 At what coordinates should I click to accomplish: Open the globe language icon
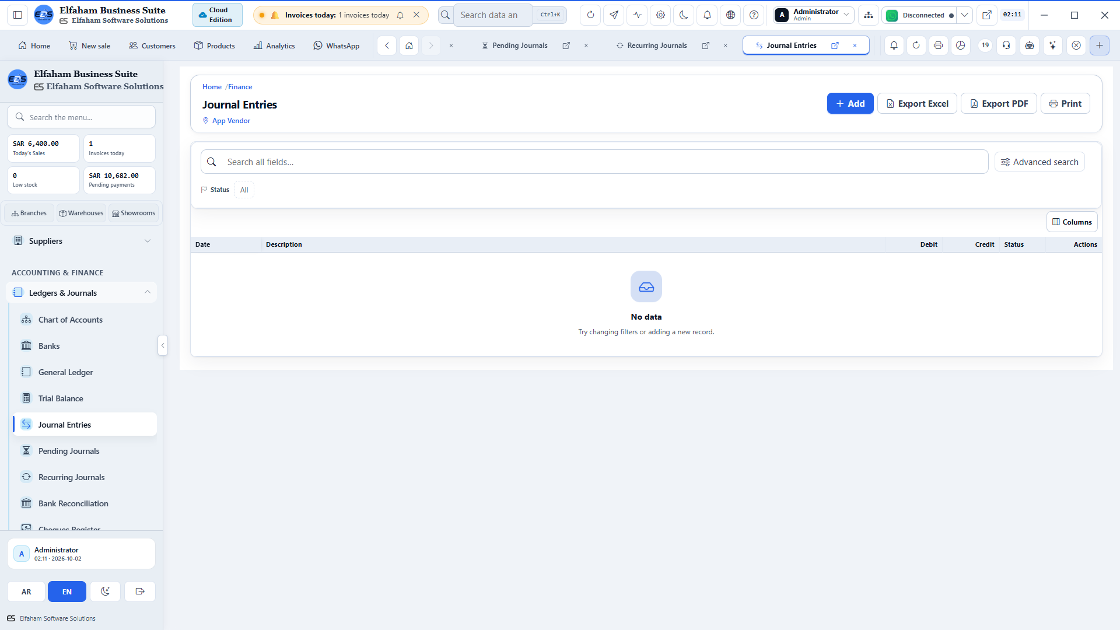(x=730, y=15)
